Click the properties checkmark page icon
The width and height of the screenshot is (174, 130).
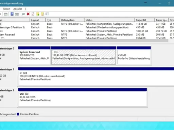tap(33, 14)
